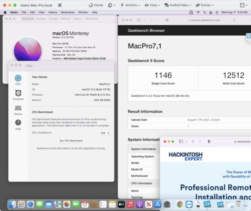Go back in the hackintosh Safari window

pyautogui.click(x=193, y=142)
